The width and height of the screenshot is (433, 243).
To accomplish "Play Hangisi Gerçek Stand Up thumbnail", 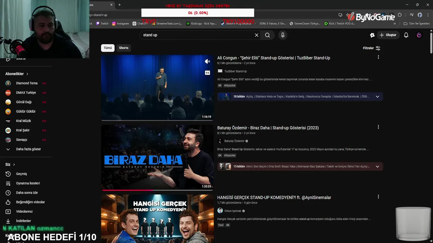I will [x=157, y=219].
